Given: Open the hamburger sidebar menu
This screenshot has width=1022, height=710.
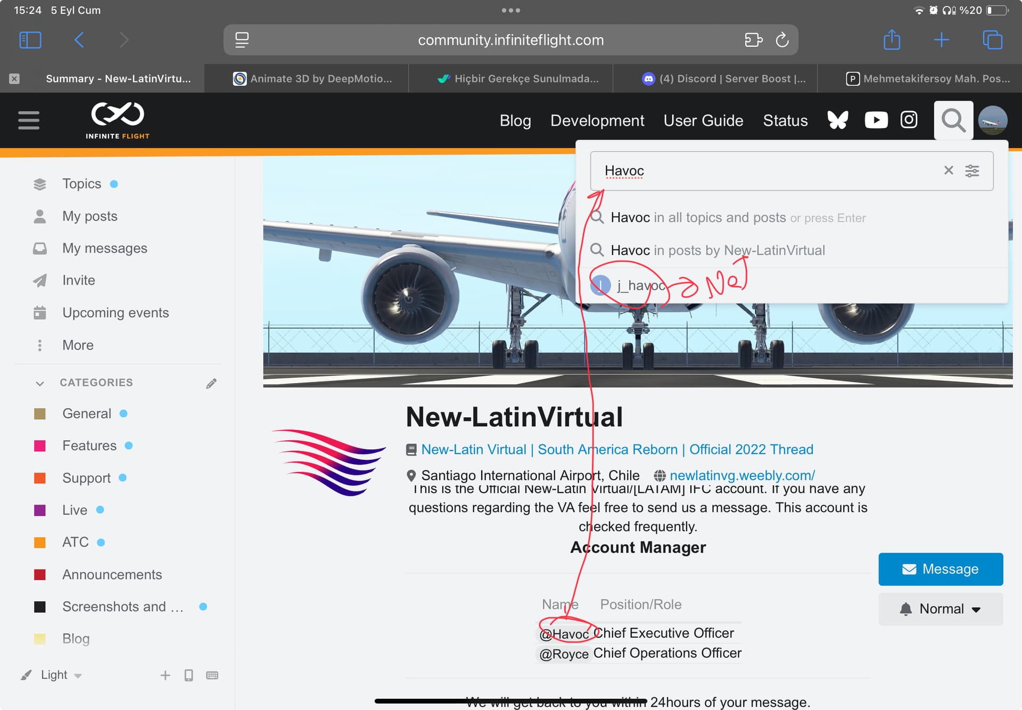Looking at the screenshot, I should (29, 120).
